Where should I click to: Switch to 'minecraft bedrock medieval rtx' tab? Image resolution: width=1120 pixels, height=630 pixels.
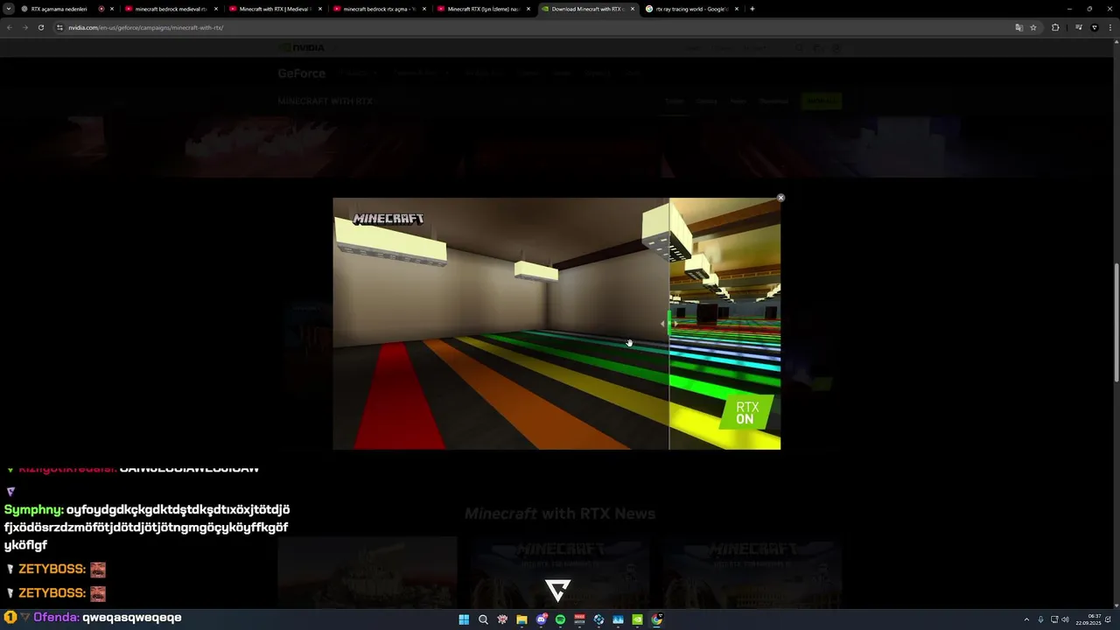point(171,9)
